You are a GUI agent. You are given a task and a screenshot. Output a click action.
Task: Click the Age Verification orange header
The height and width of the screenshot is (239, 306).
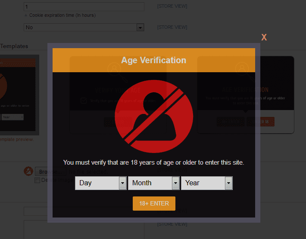click(154, 60)
